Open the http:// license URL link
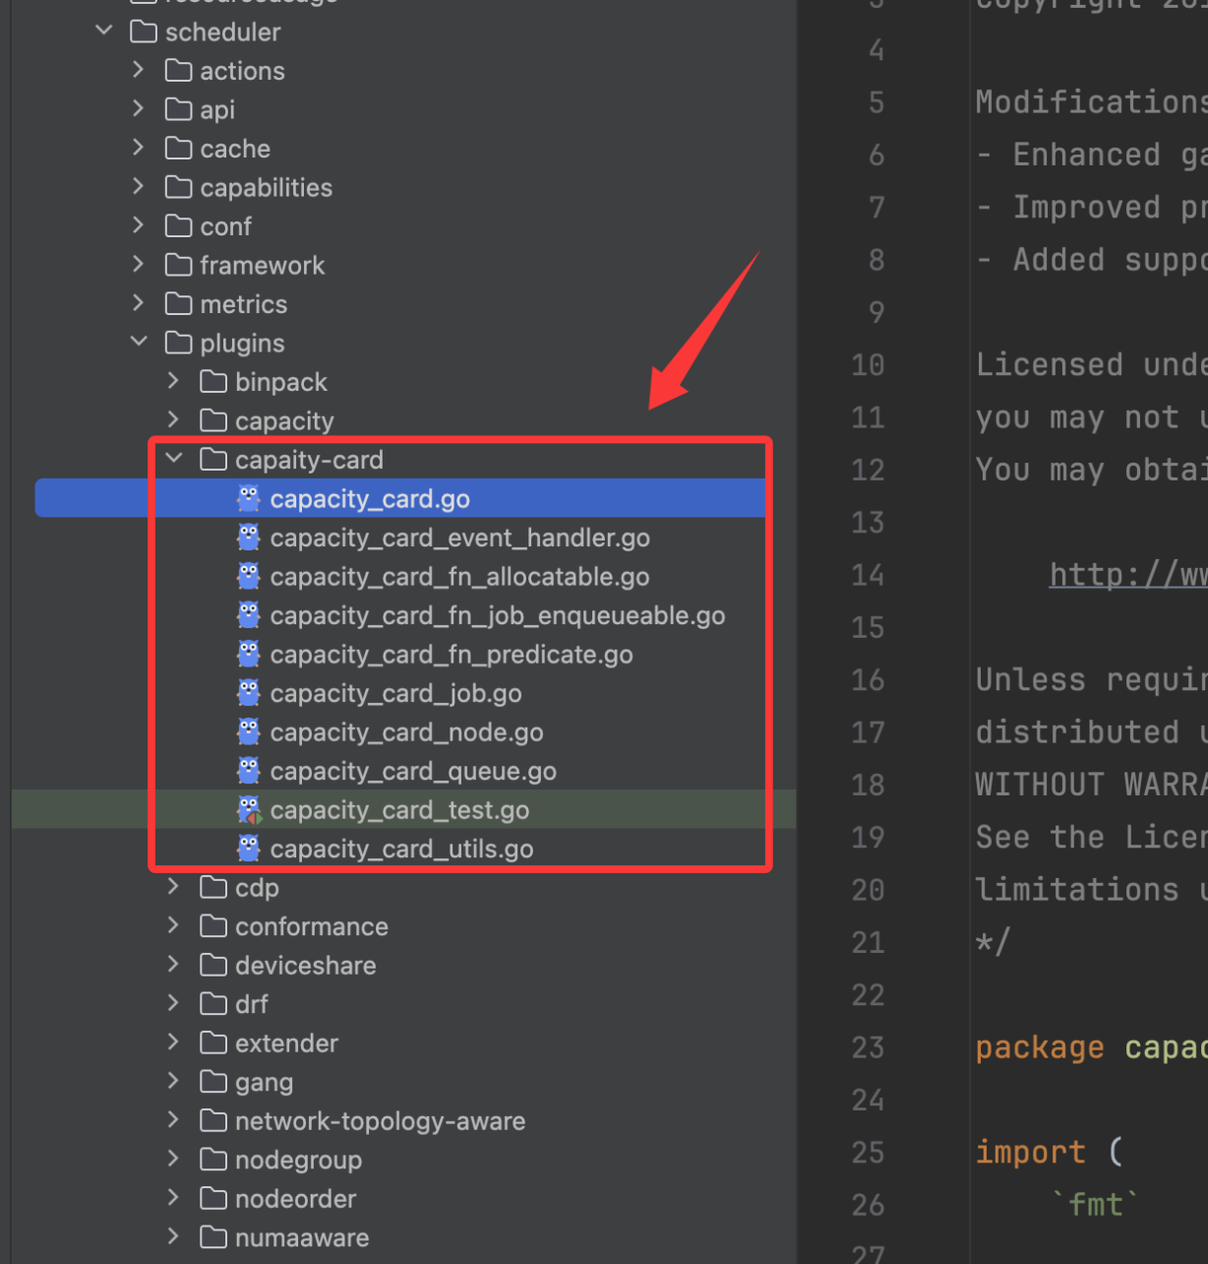 click(1127, 574)
